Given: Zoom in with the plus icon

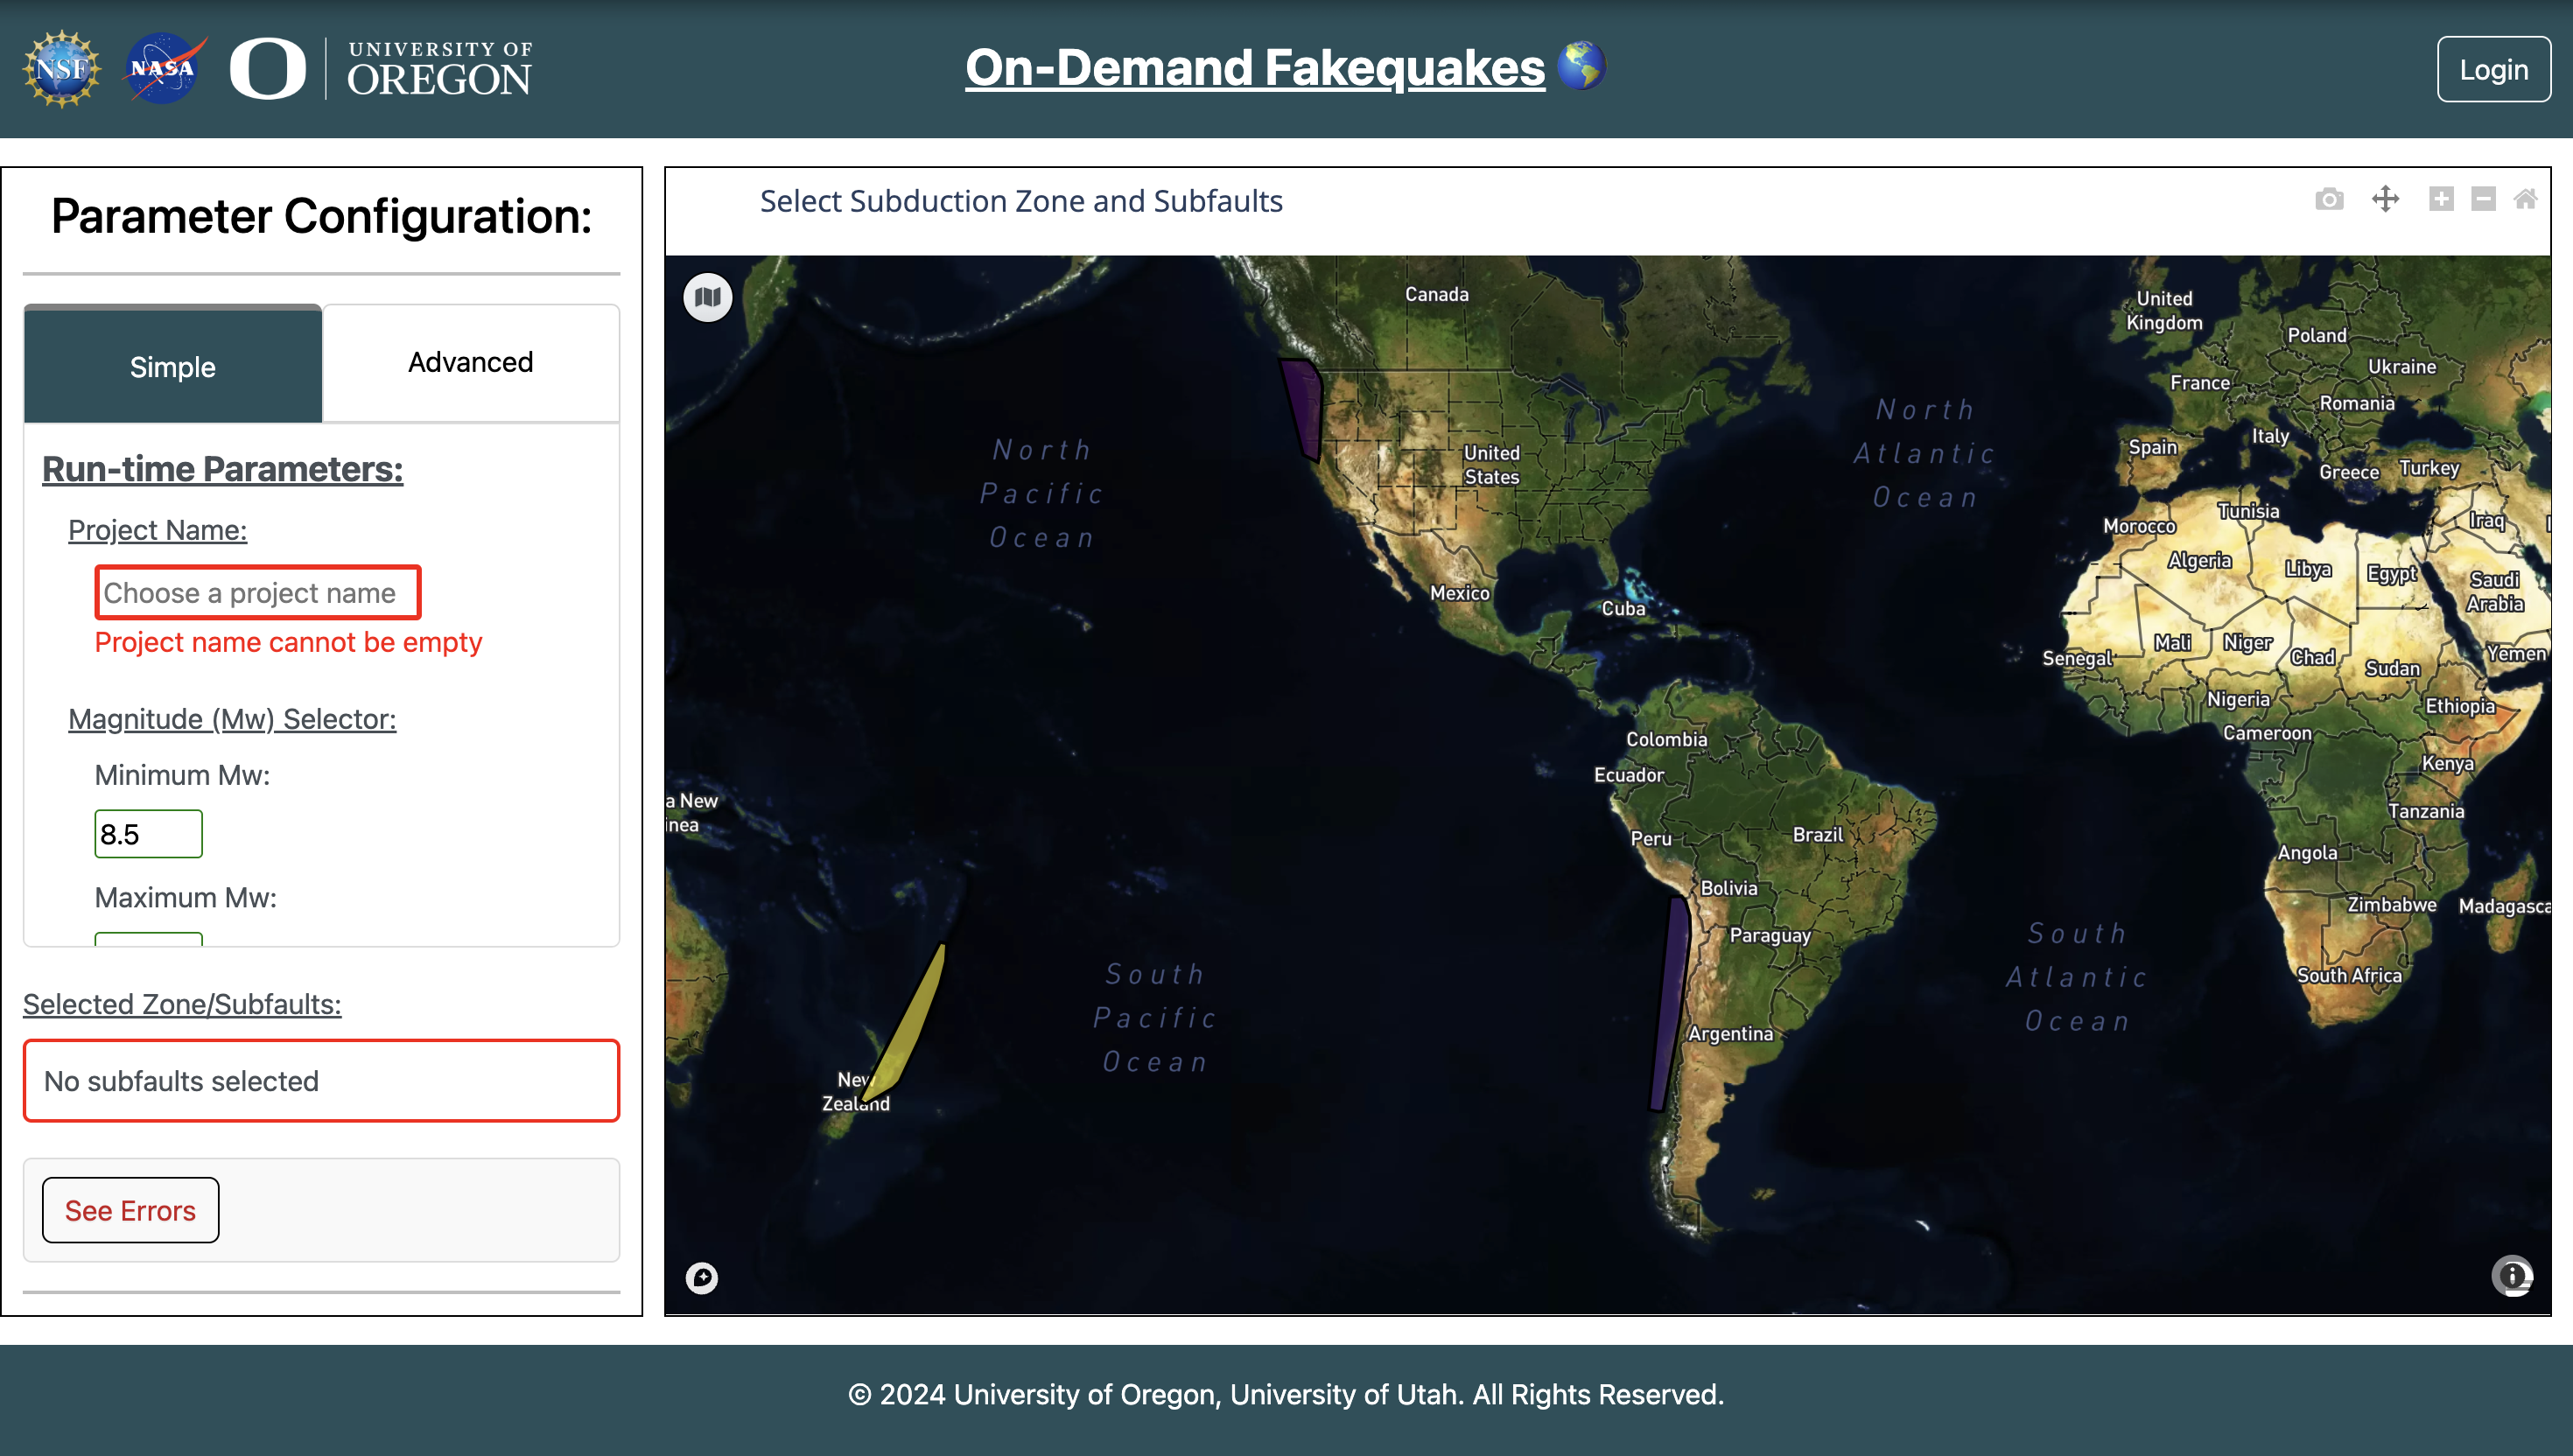Looking at the screenshot, I should coord(2441,199).
